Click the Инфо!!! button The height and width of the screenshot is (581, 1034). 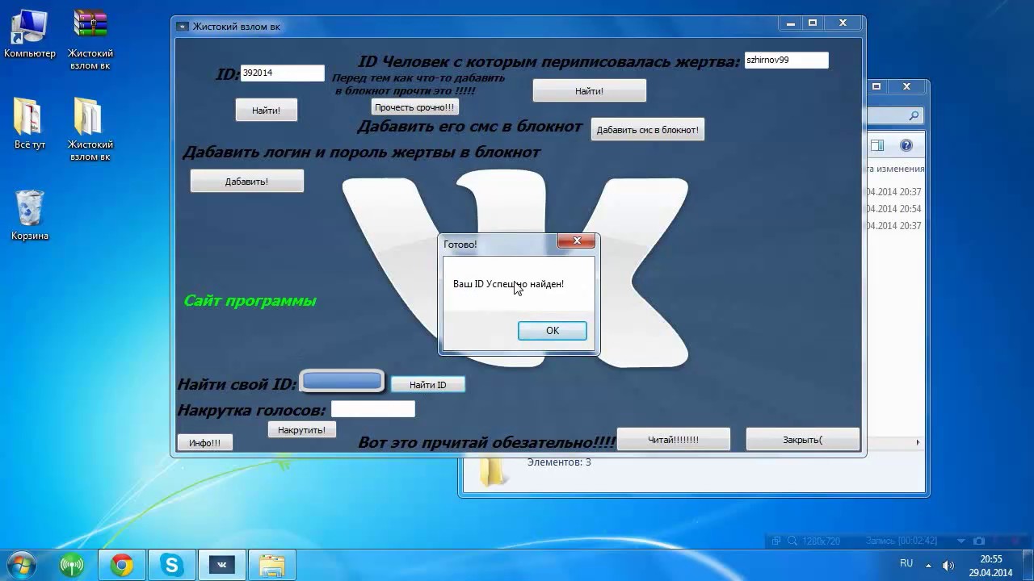click(x=205, y=443)
